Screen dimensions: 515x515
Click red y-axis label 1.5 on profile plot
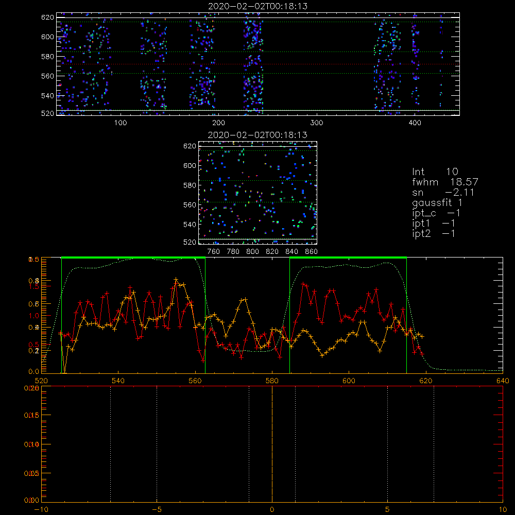tap(34, 286)
